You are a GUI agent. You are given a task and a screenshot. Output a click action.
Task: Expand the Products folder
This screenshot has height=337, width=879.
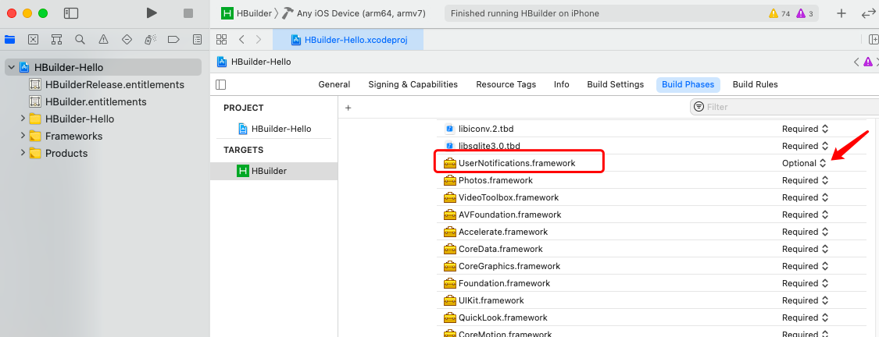tap(23, 154)
